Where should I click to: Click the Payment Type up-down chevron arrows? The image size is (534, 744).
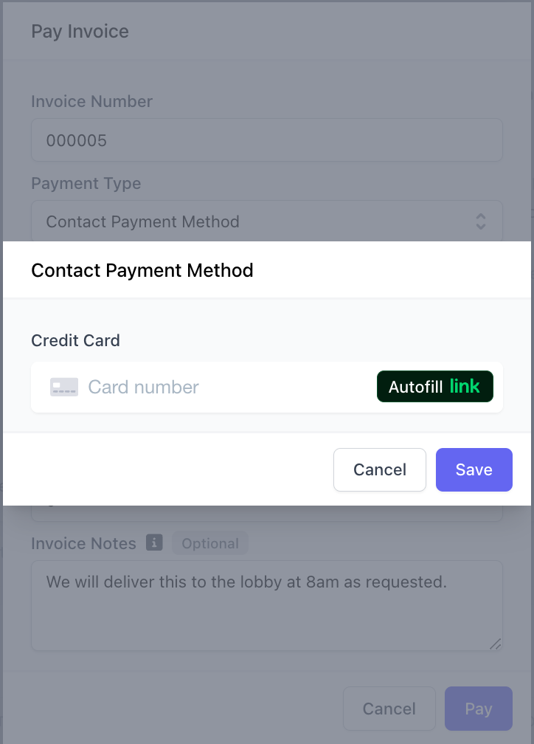pos(480,221)
